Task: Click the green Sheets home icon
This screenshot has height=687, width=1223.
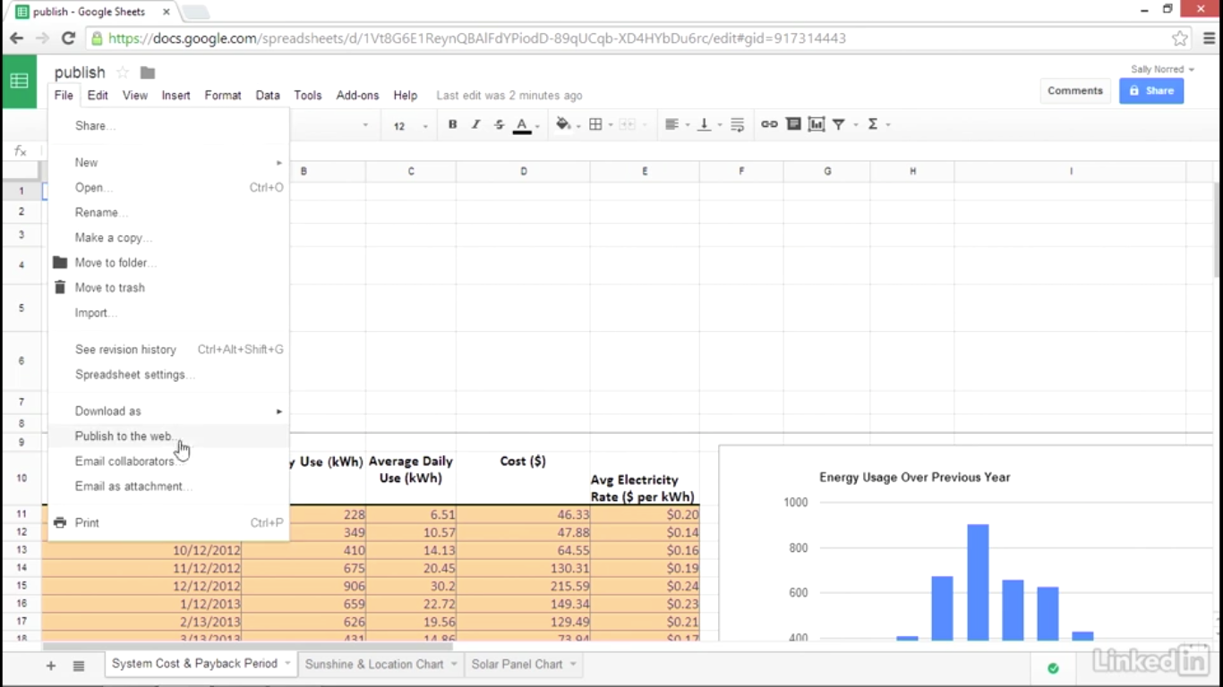Action: [x=19, y=81]
